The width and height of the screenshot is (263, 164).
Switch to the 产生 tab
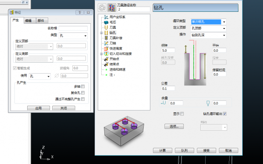(x=16, y=20)
